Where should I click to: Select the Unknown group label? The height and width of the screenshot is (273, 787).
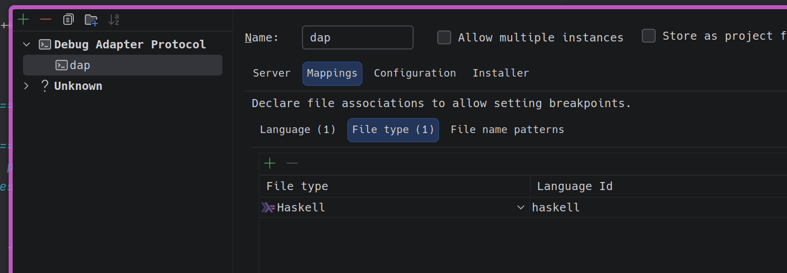[x=78, y=86]
